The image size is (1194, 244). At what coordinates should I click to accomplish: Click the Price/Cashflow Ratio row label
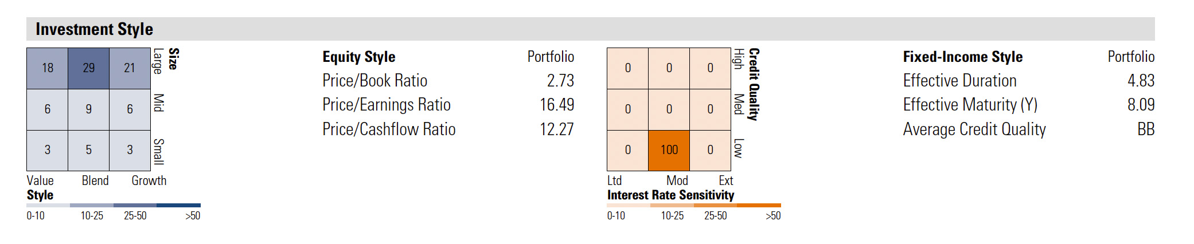[x=389, y=129]
